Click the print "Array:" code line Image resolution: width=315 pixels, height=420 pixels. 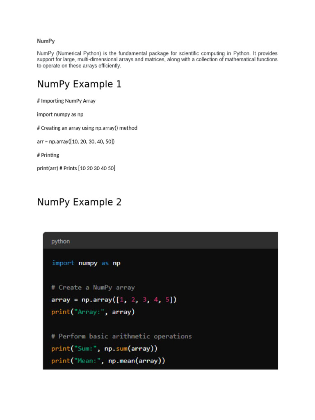point(93,312)
